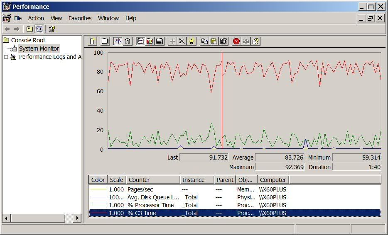Screen dimensions: 388x235
Task: Click the Minimum value field 59.314
Action: coord(356,157)
